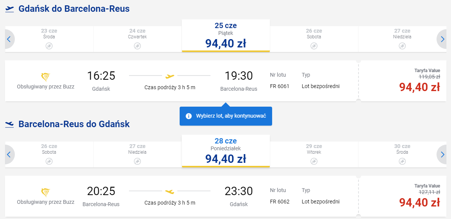Show earlier return dates with the left arrow
Viewport: 451px width, 219px height.
[x=9, y=154]
